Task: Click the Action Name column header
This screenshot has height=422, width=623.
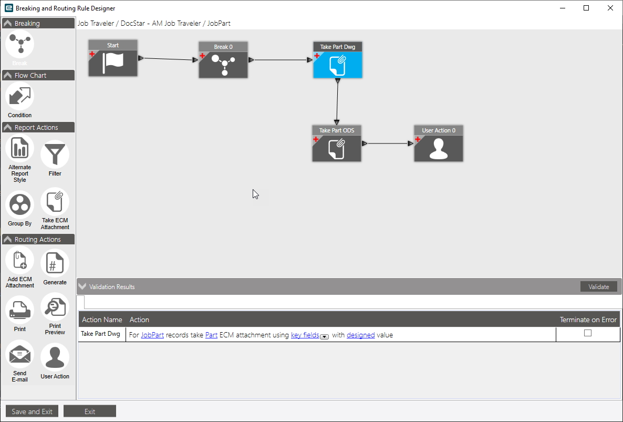Action: pyautogui.click(x=102, y=320)
